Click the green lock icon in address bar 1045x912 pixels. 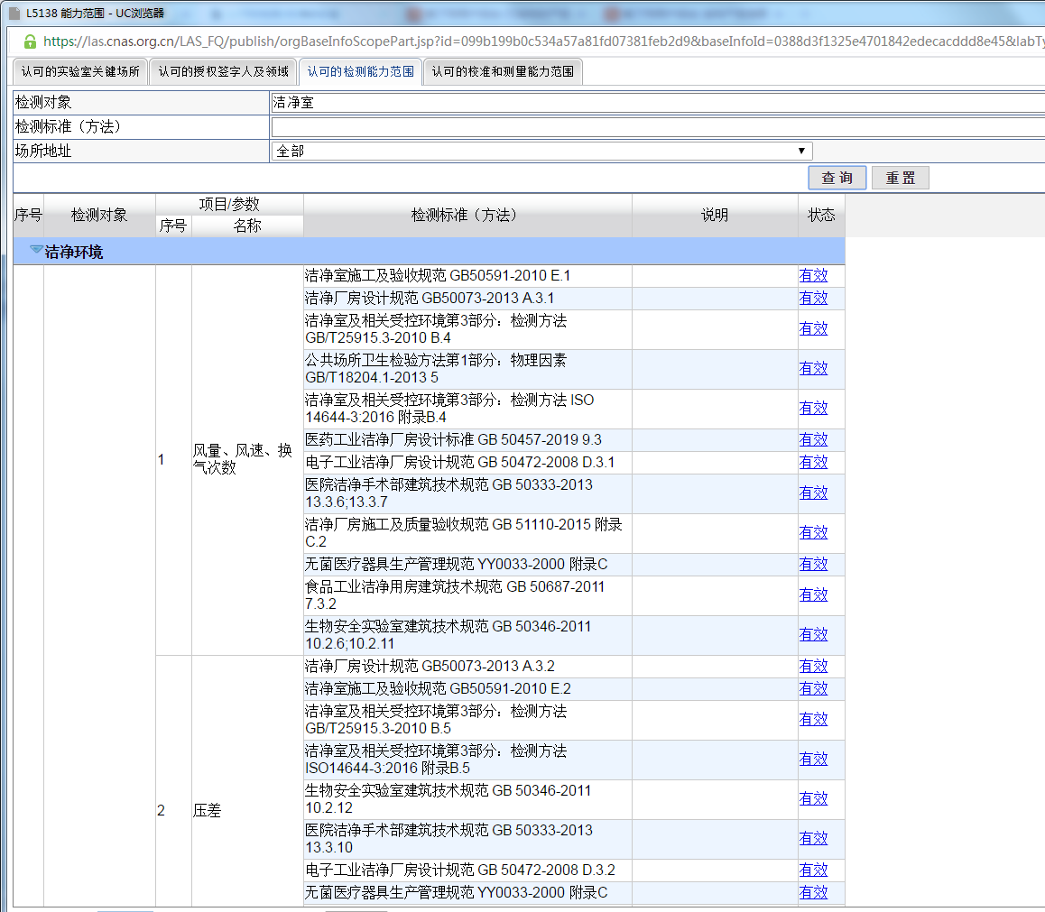[x=30, y=41]
